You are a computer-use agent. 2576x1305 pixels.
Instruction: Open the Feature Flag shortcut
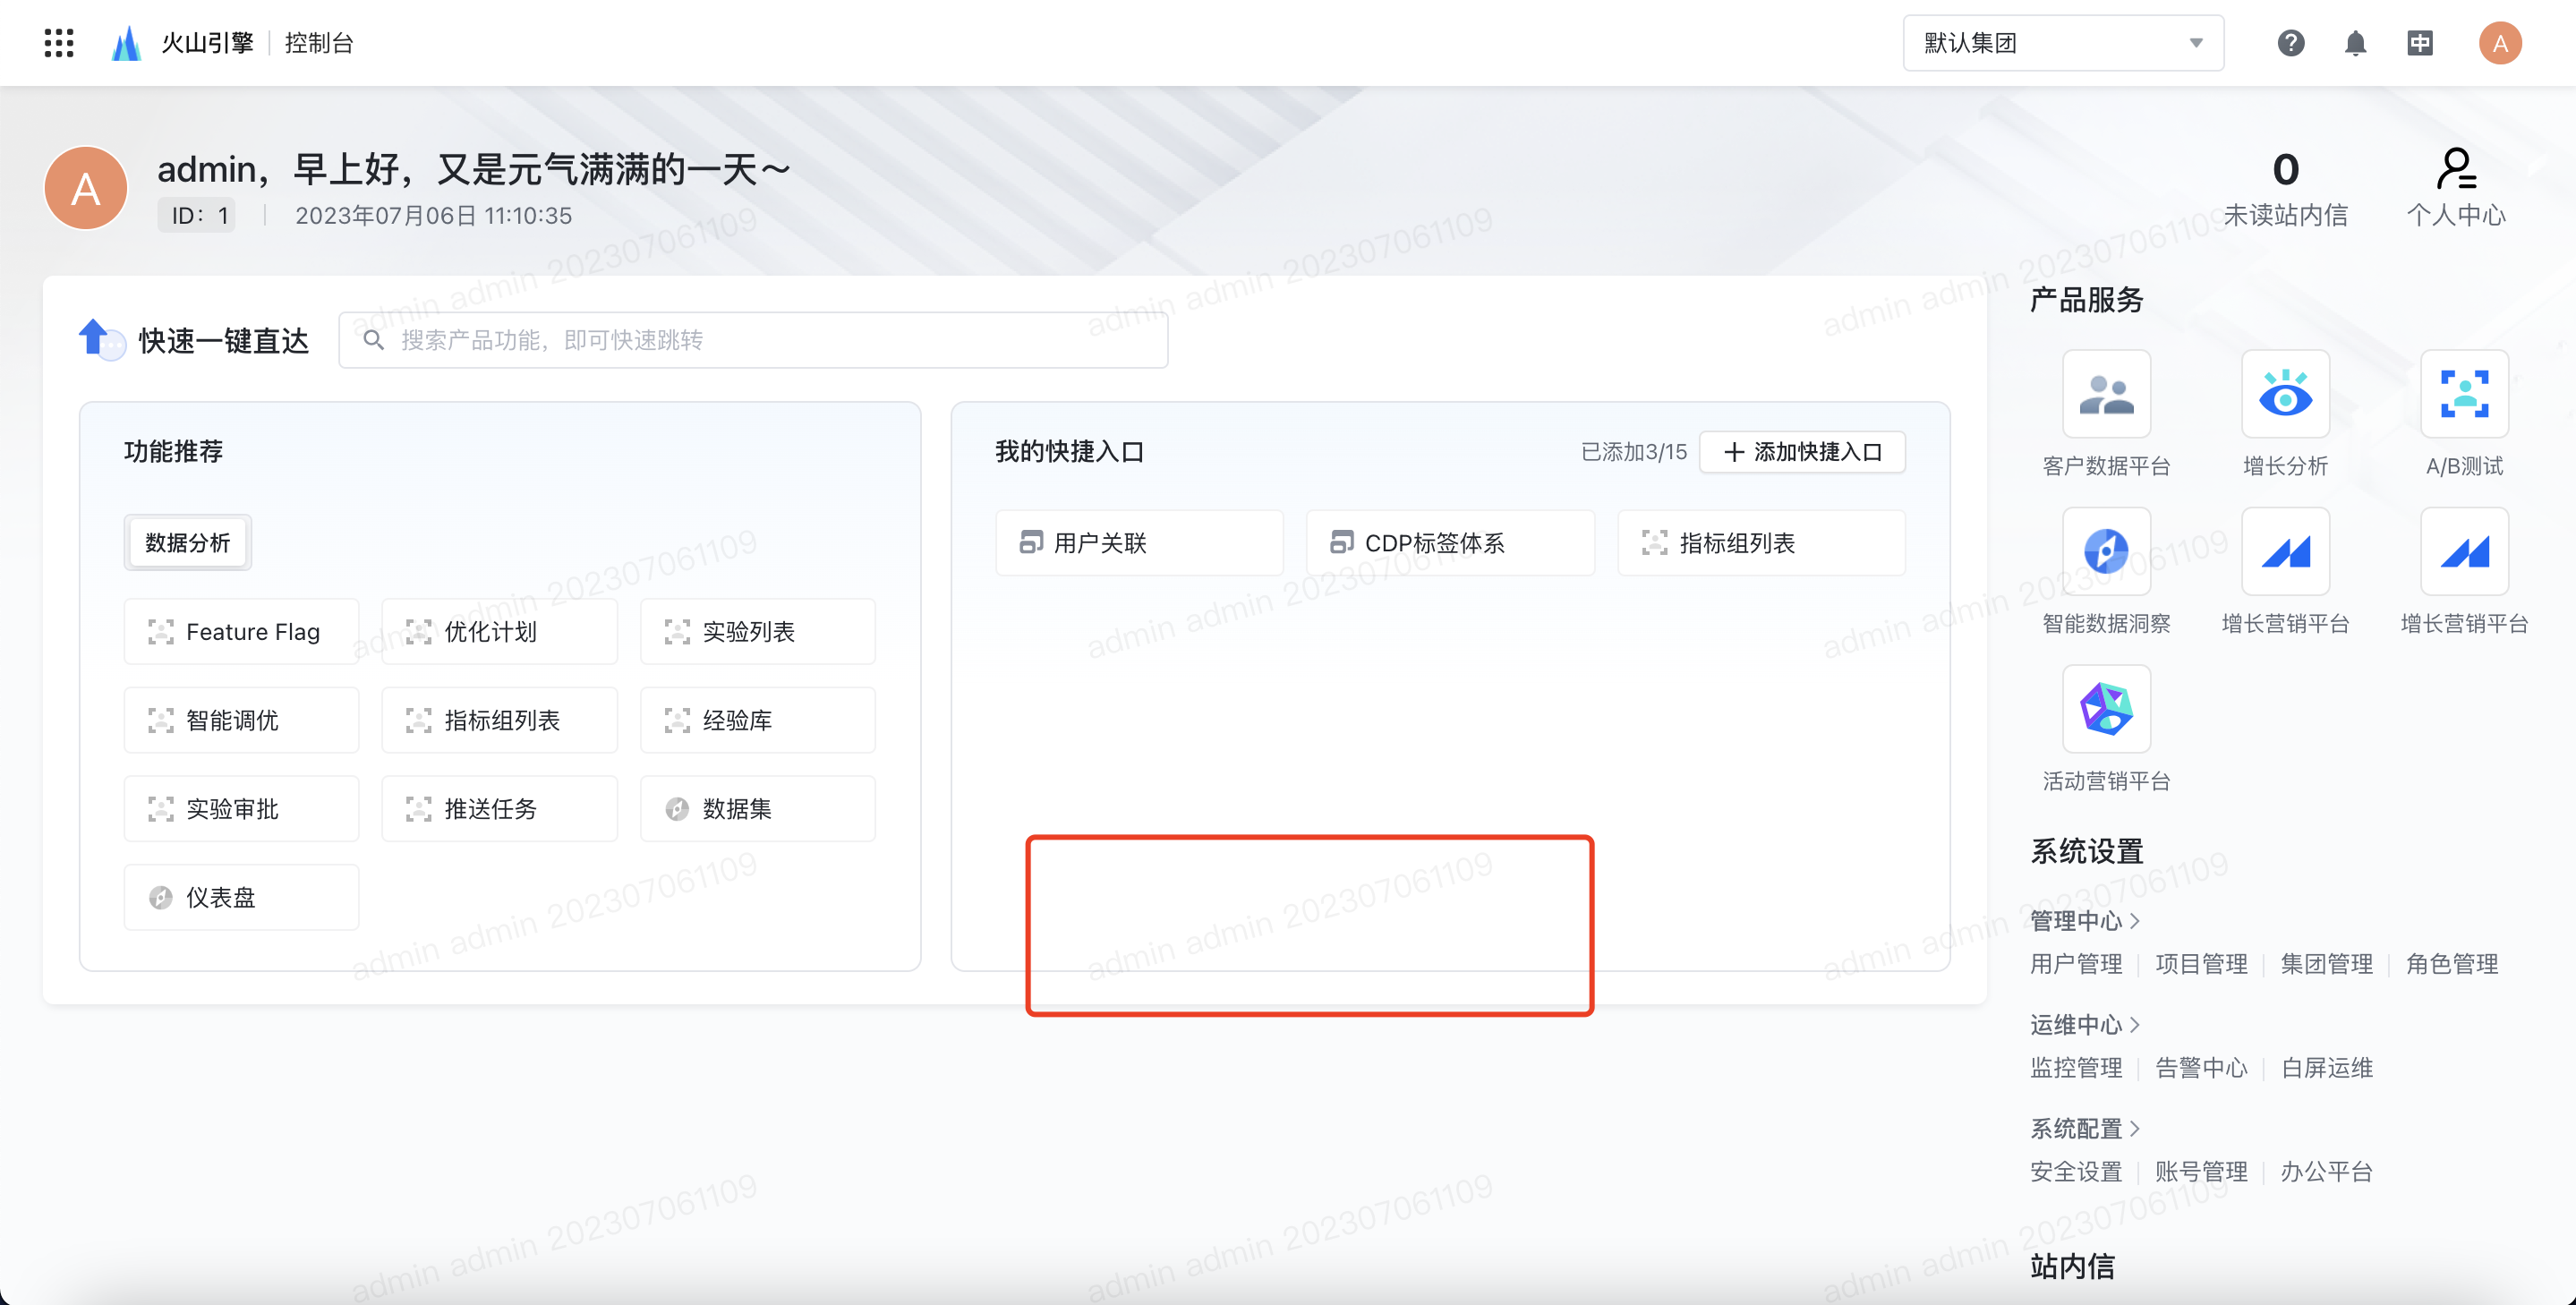pyautogui.click(x=241, y=631)
